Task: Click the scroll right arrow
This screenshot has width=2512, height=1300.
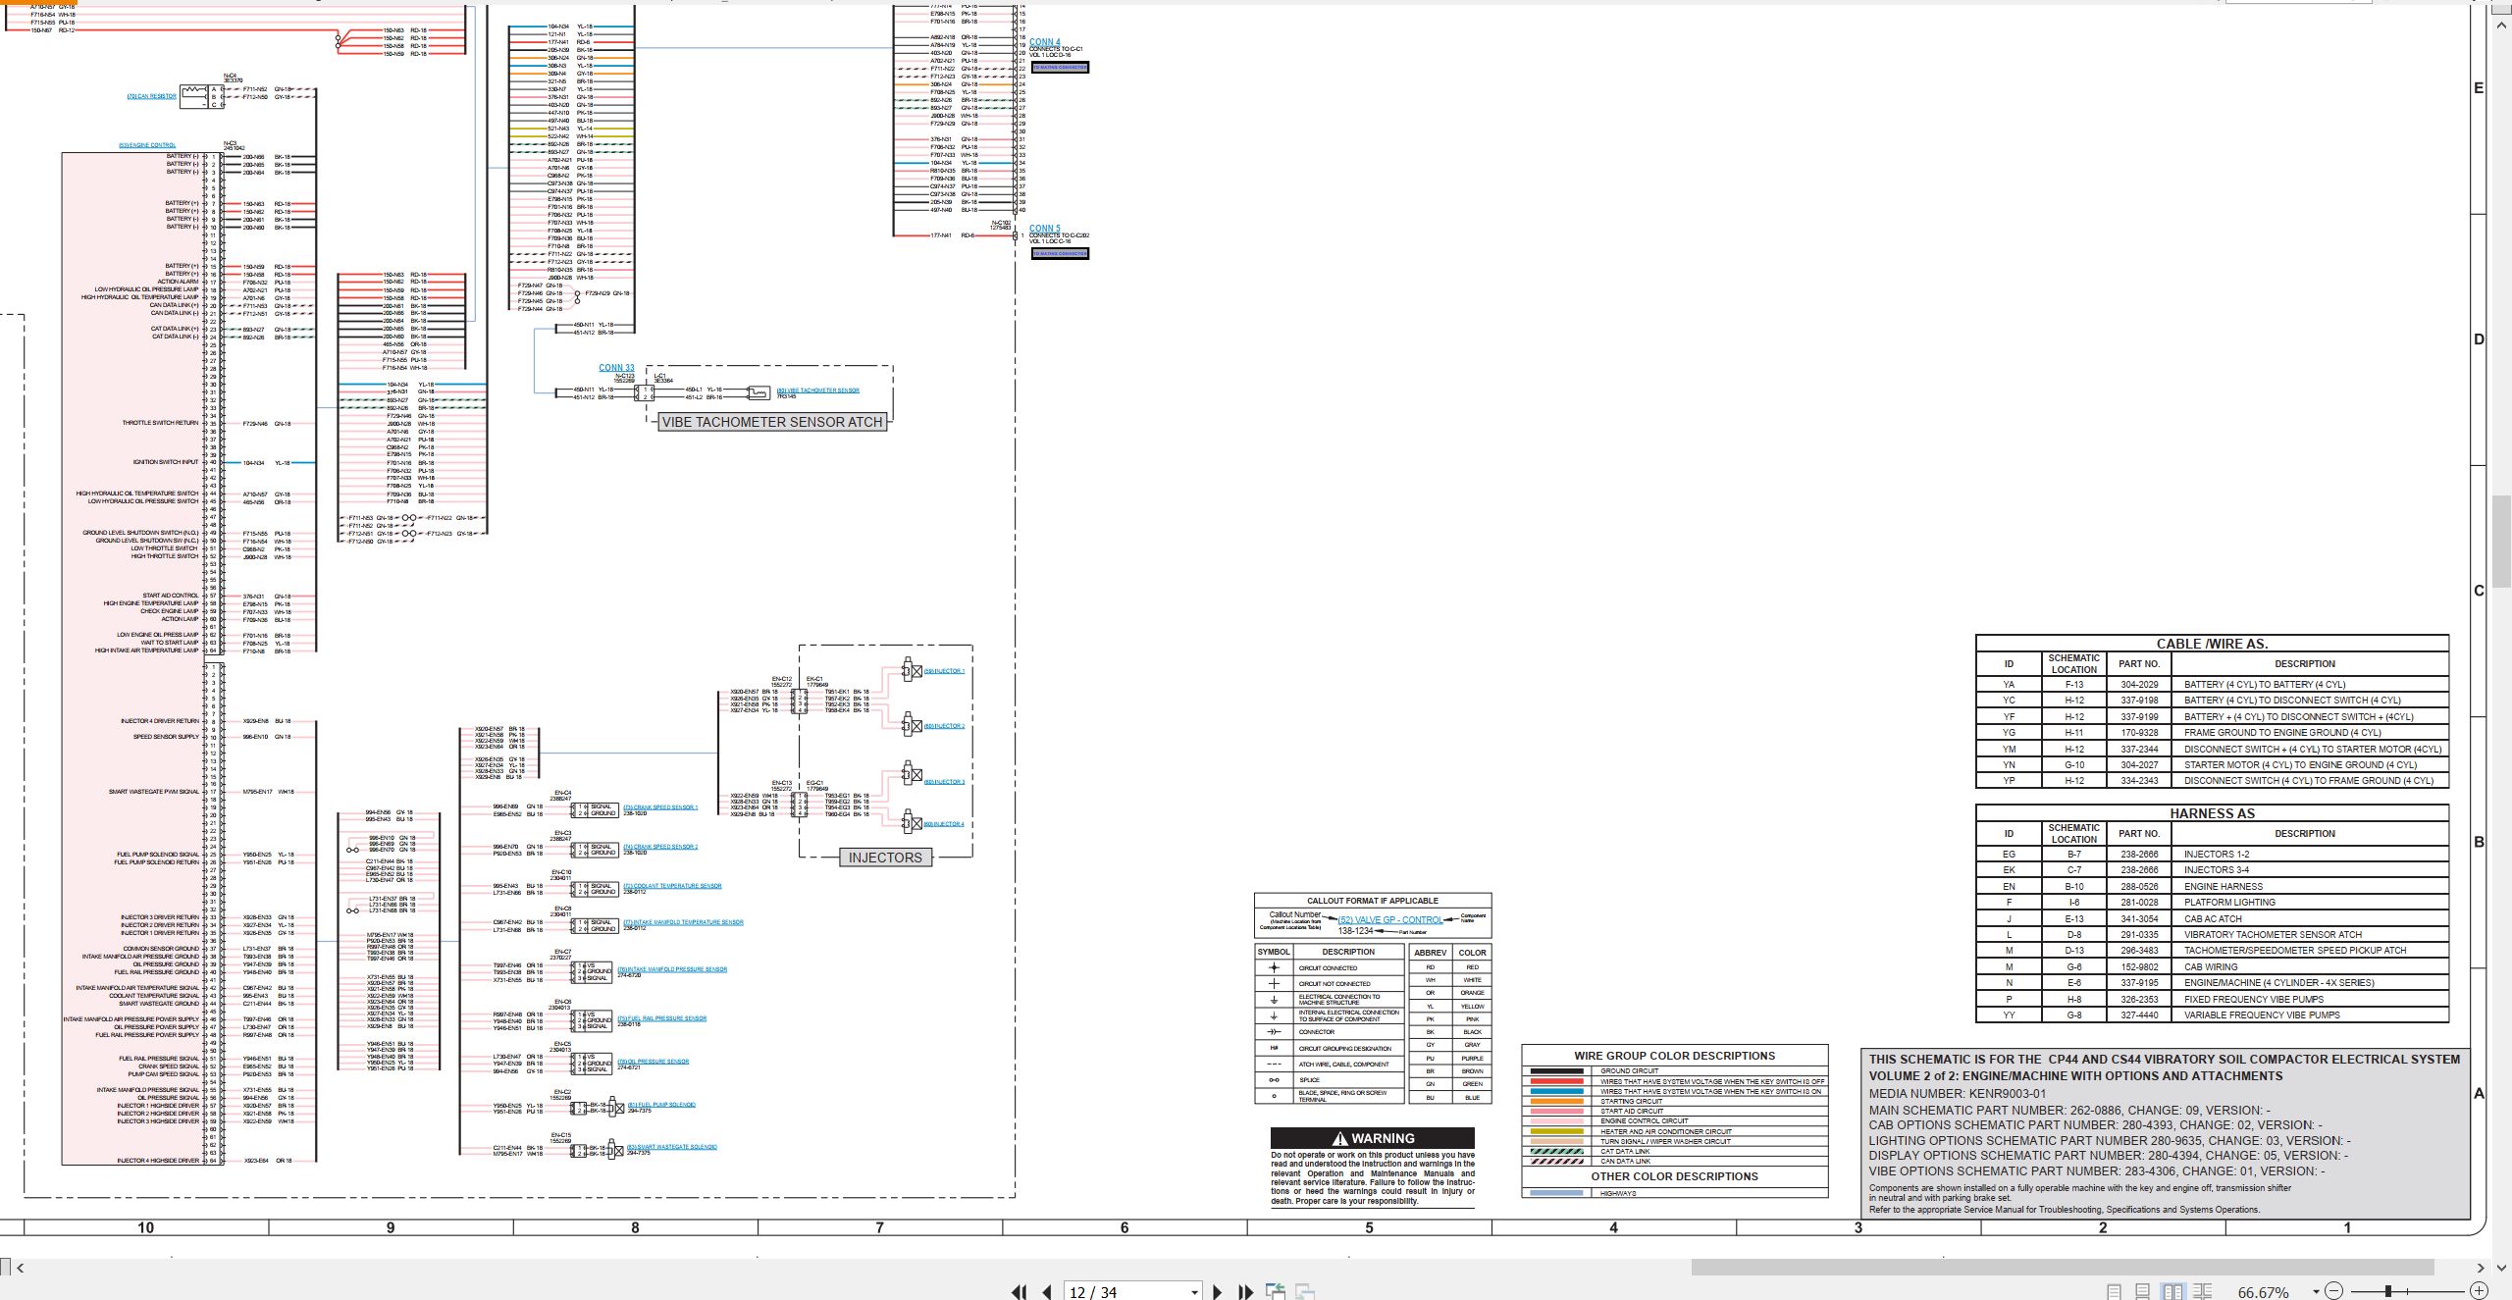Action: pos(2481,1268)
